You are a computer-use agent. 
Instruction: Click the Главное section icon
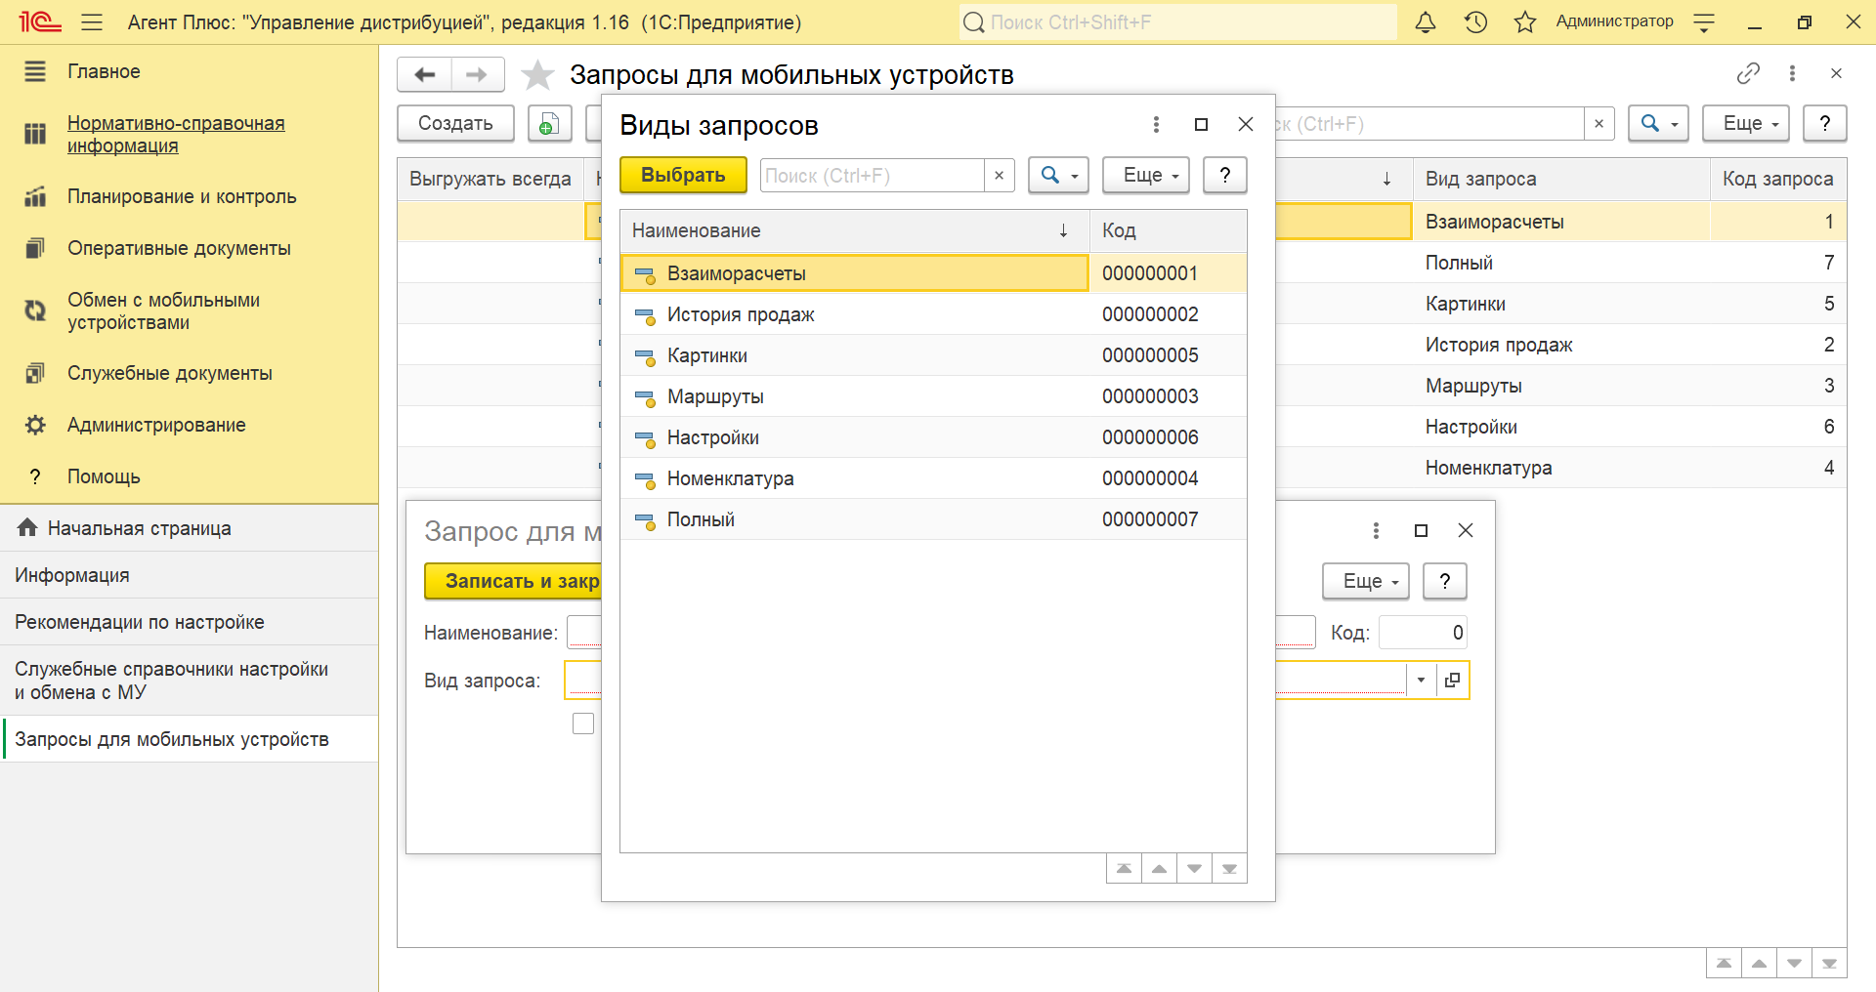tap(35, 71)
